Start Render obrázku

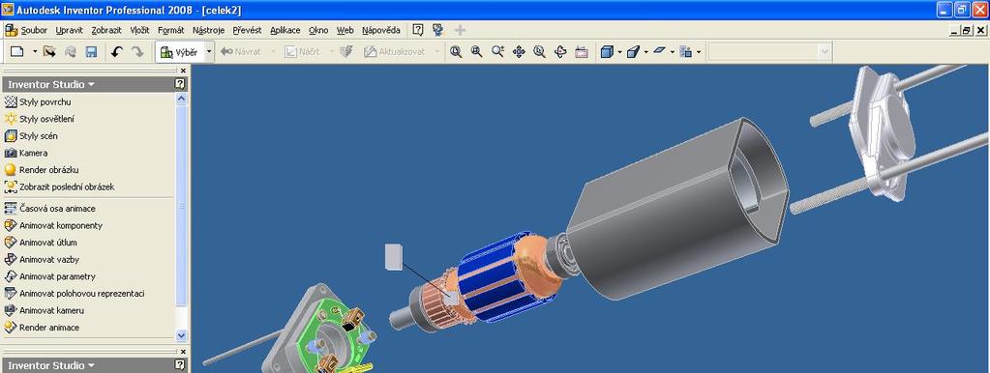click(42, 170)
